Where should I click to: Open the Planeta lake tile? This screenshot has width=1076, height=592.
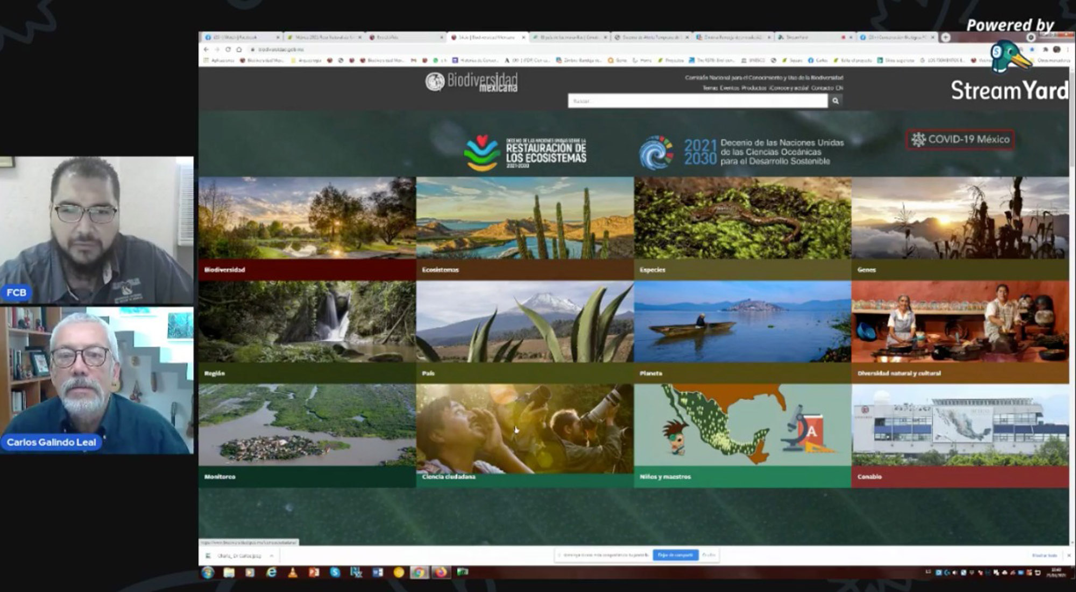[742, 331]
